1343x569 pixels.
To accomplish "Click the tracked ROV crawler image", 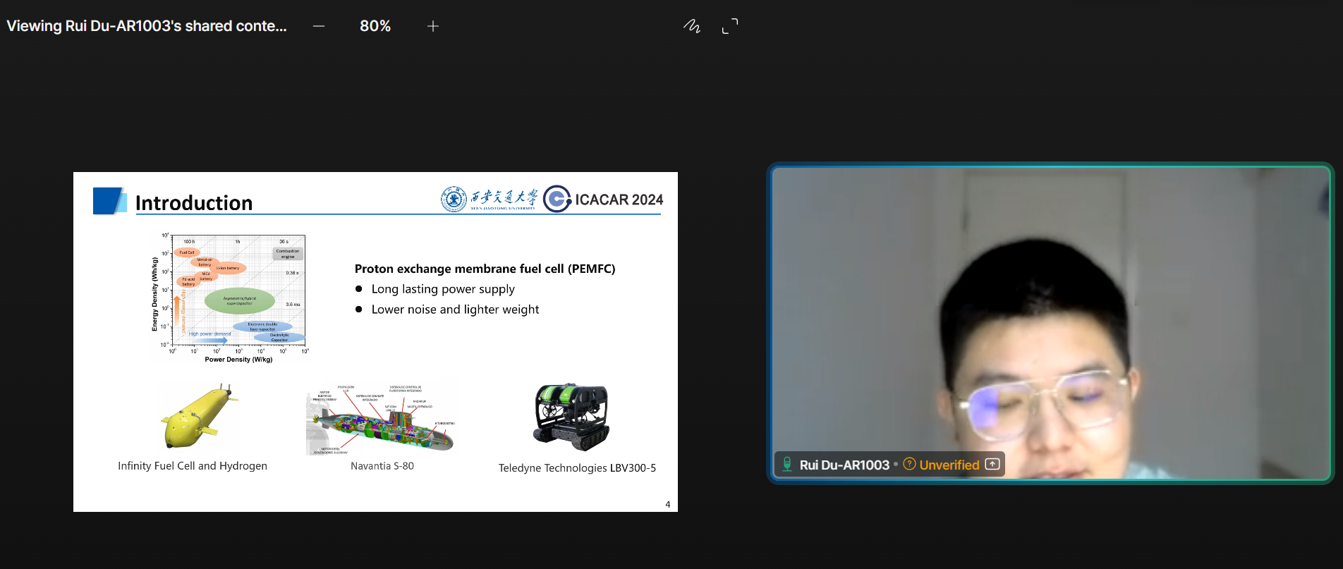I will coord(572,417).
